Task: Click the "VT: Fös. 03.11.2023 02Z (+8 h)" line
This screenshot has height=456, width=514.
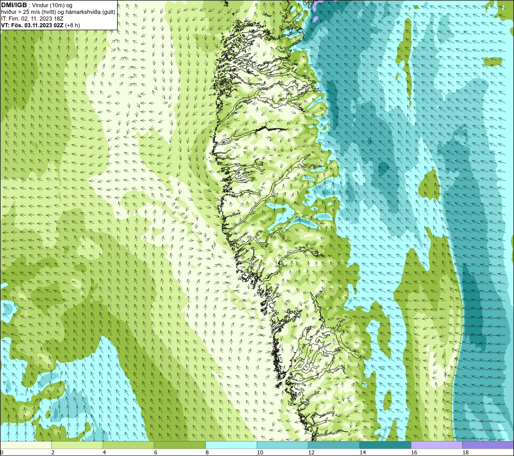Action: (40, 25)
